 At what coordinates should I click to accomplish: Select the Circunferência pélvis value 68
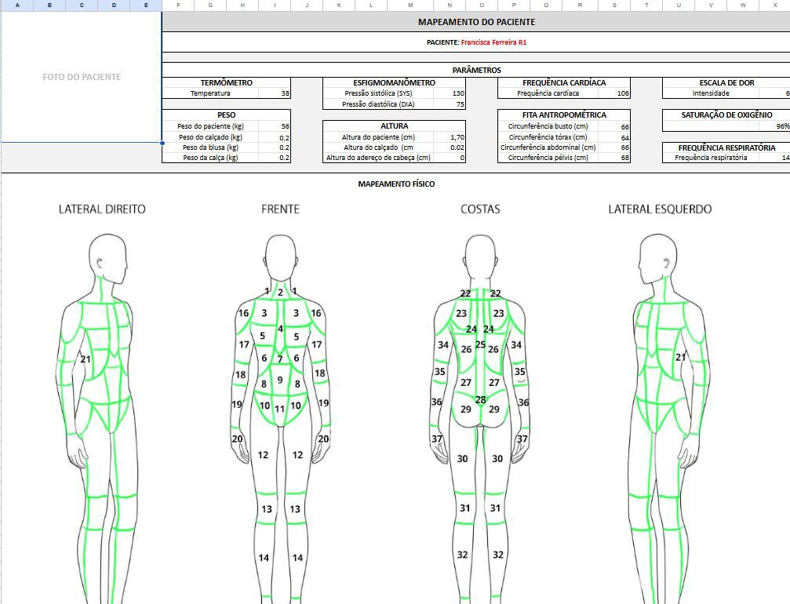click(614, 158)
